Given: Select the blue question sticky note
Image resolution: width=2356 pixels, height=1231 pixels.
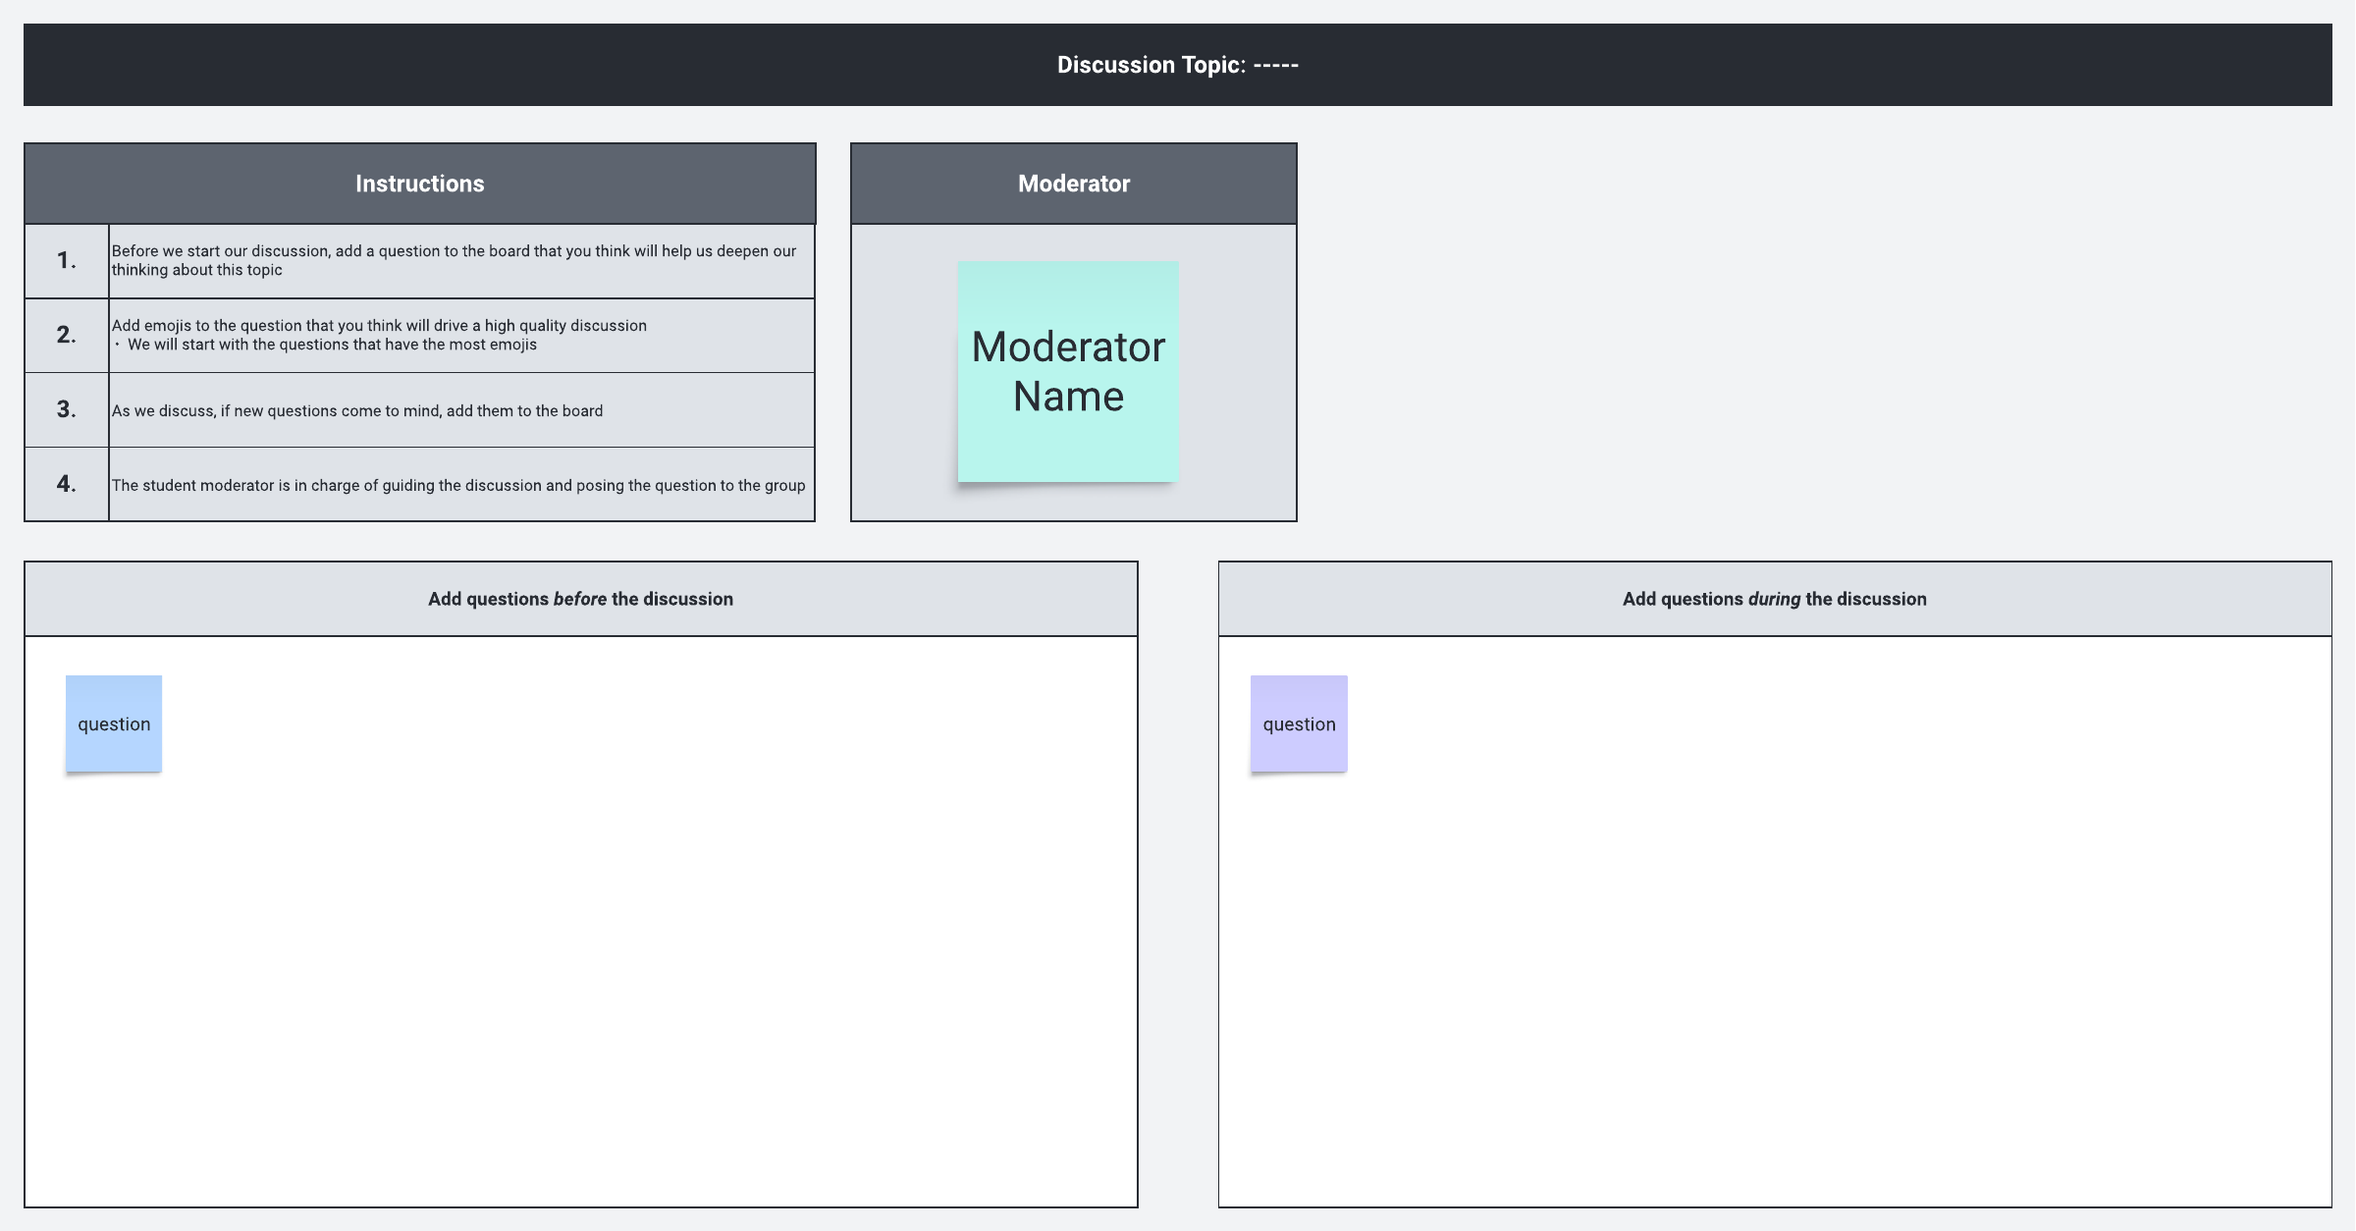Looking at the screenshot, I should pos(114,723).
